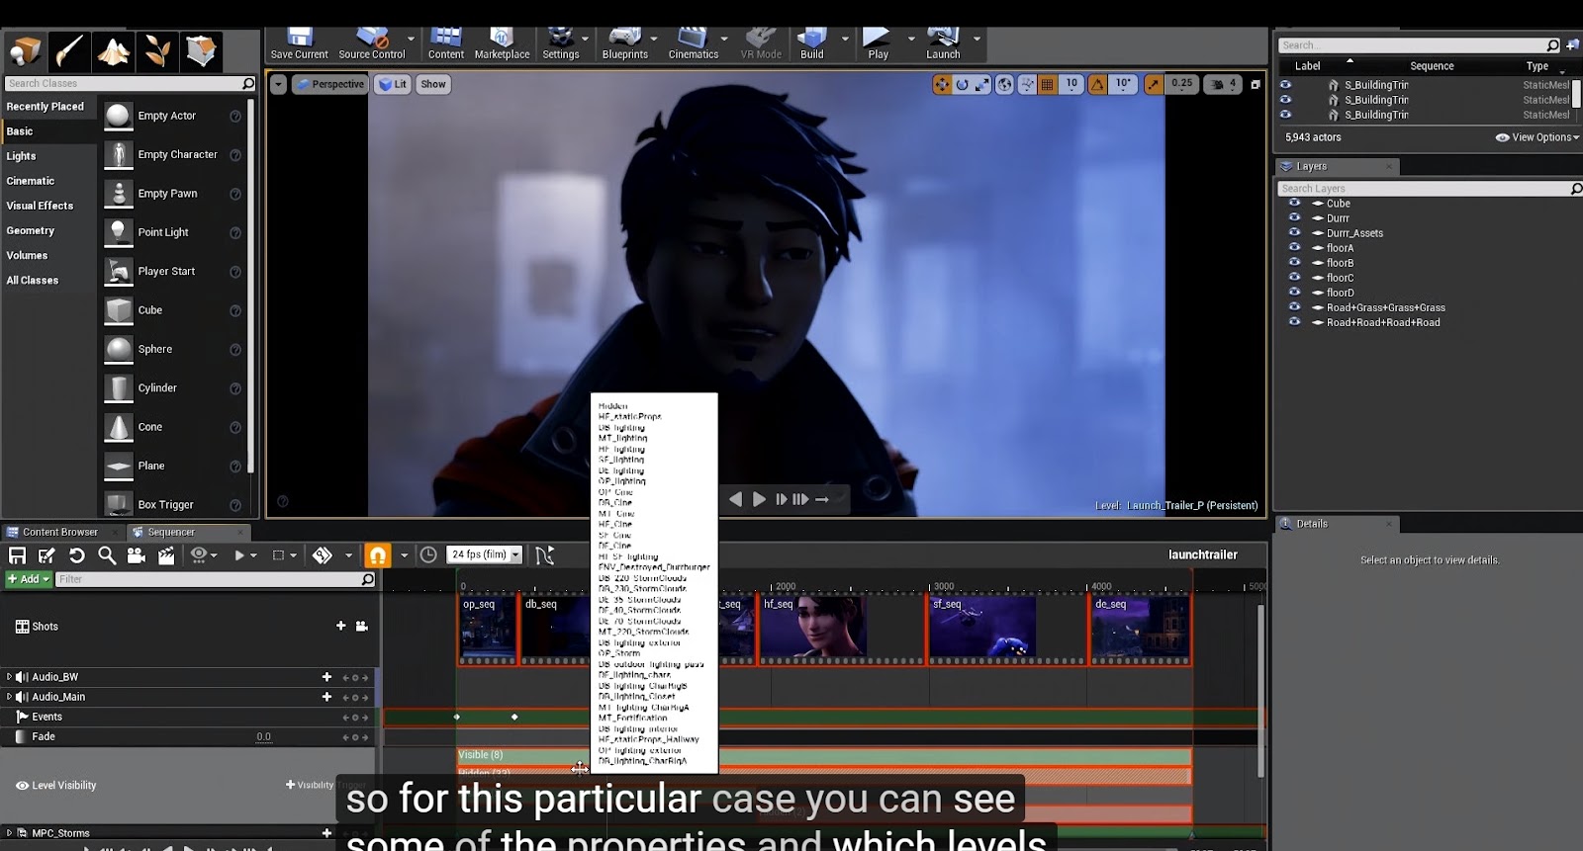Toggle visibility of floorA layer
1583x851 pixels.
[x=1294, y=247]
